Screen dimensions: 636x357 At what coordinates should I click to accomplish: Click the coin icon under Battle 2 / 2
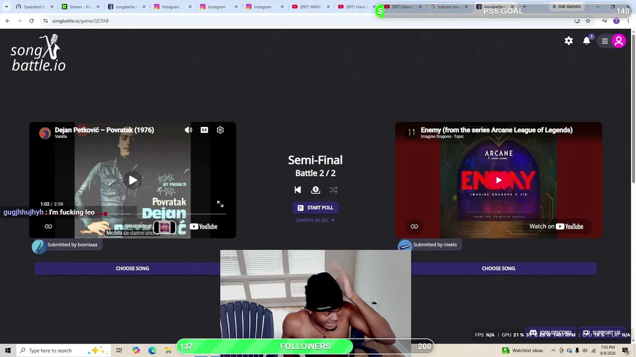[x=316, y=189]
